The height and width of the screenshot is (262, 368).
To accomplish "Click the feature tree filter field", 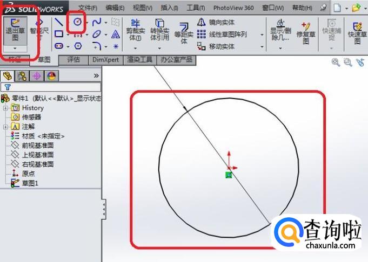I will pos(51,87).
